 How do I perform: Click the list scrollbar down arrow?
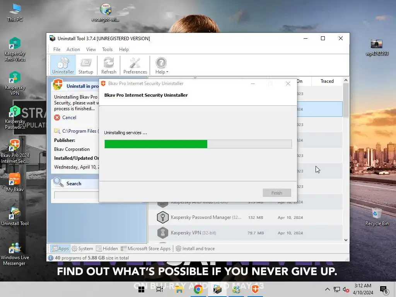point(346,240)
